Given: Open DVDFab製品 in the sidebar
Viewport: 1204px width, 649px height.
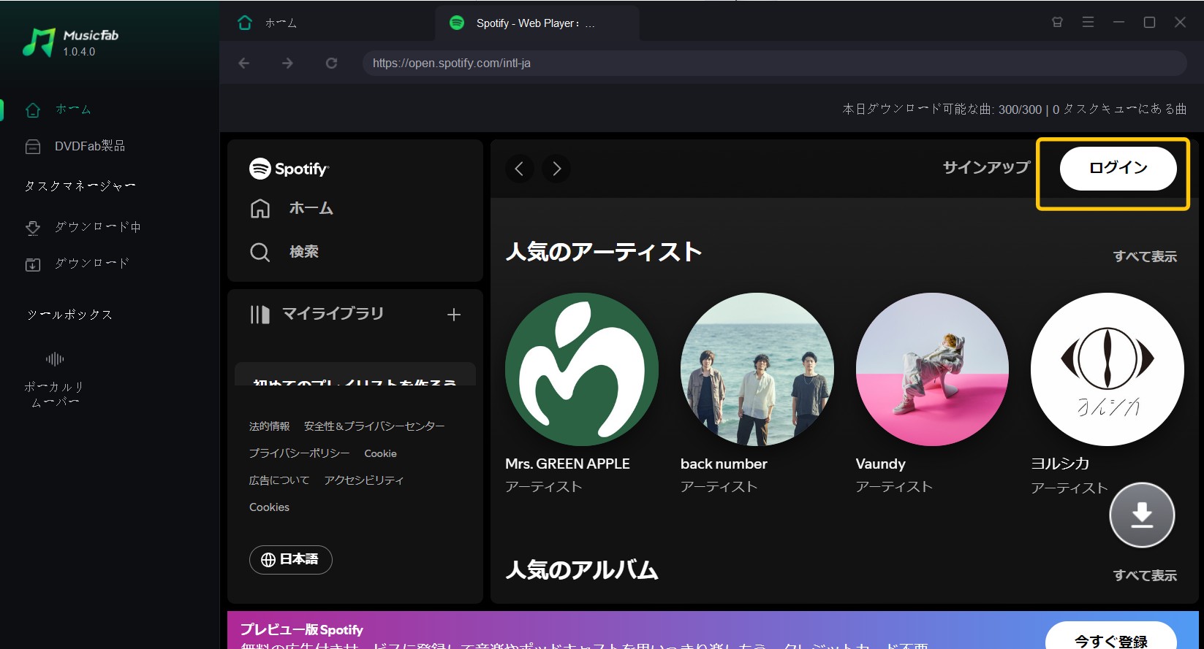Looking at the screenshot, I should pyautogui.click(x=75, y=146).
